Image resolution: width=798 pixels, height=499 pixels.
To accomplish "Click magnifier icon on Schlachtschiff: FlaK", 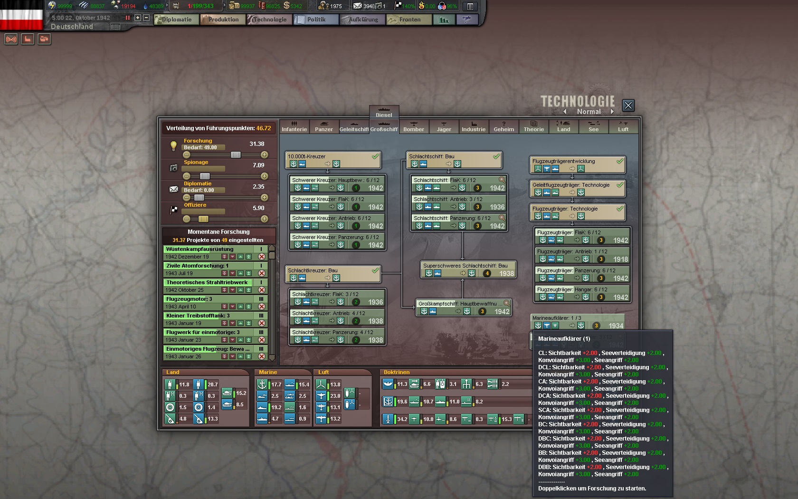I will coord(502,180).
